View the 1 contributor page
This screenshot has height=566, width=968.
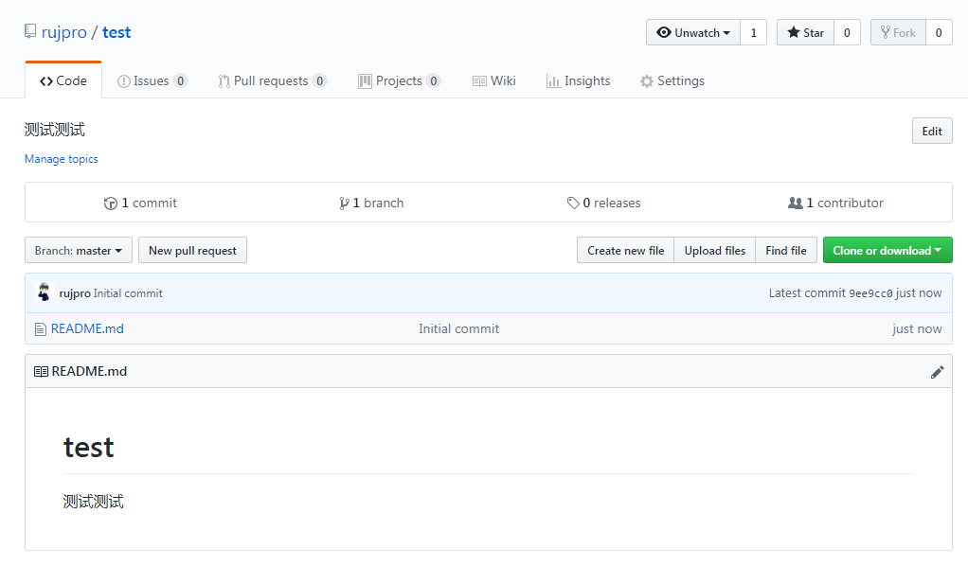tap(836, 203)
